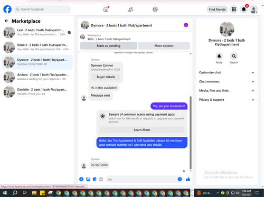Screen dimensions: 264x197
Task: Open more actions plus icon
Action: [x=81, y=179]
